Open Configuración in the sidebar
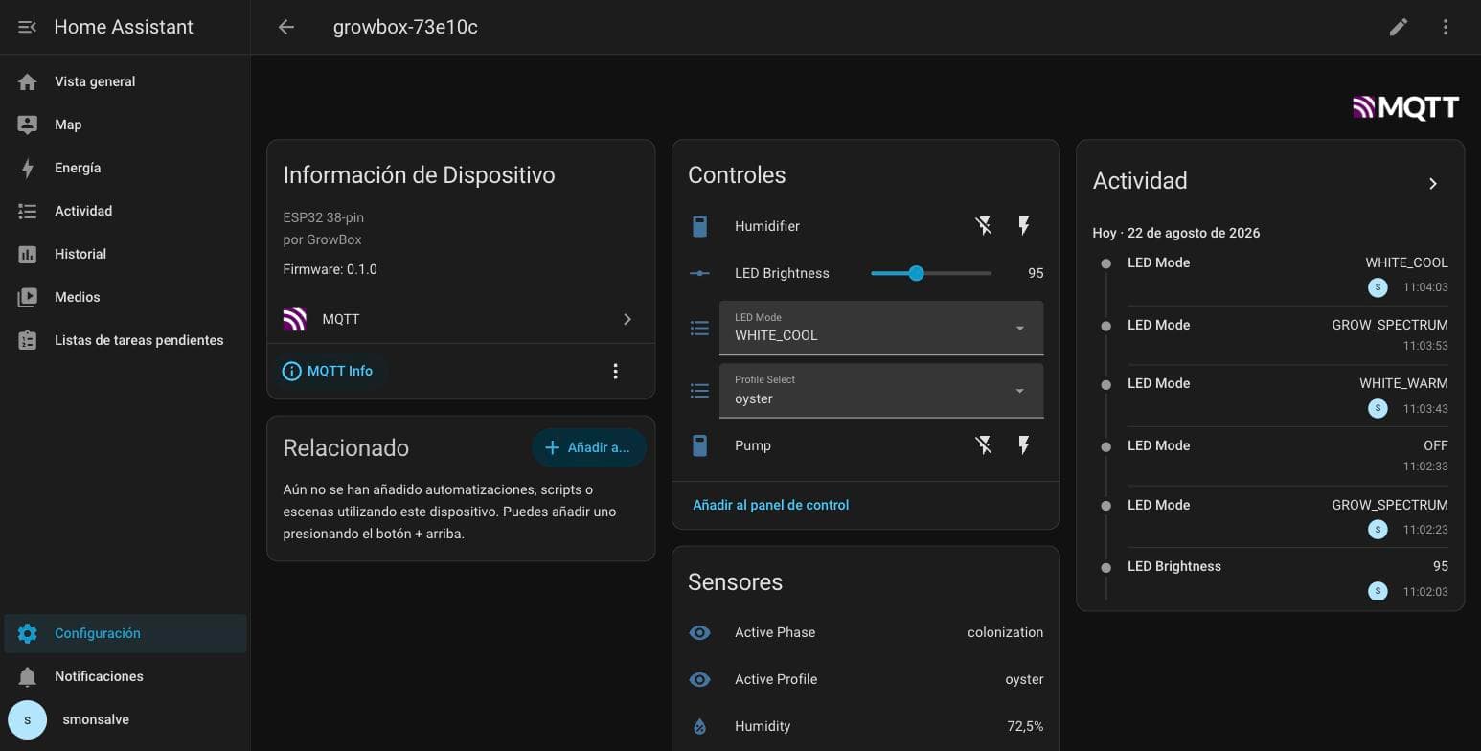Viewport: 1481px width, 751px height. pos(125,633)
